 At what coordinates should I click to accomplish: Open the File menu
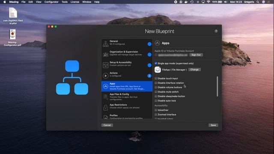(24, 2)
